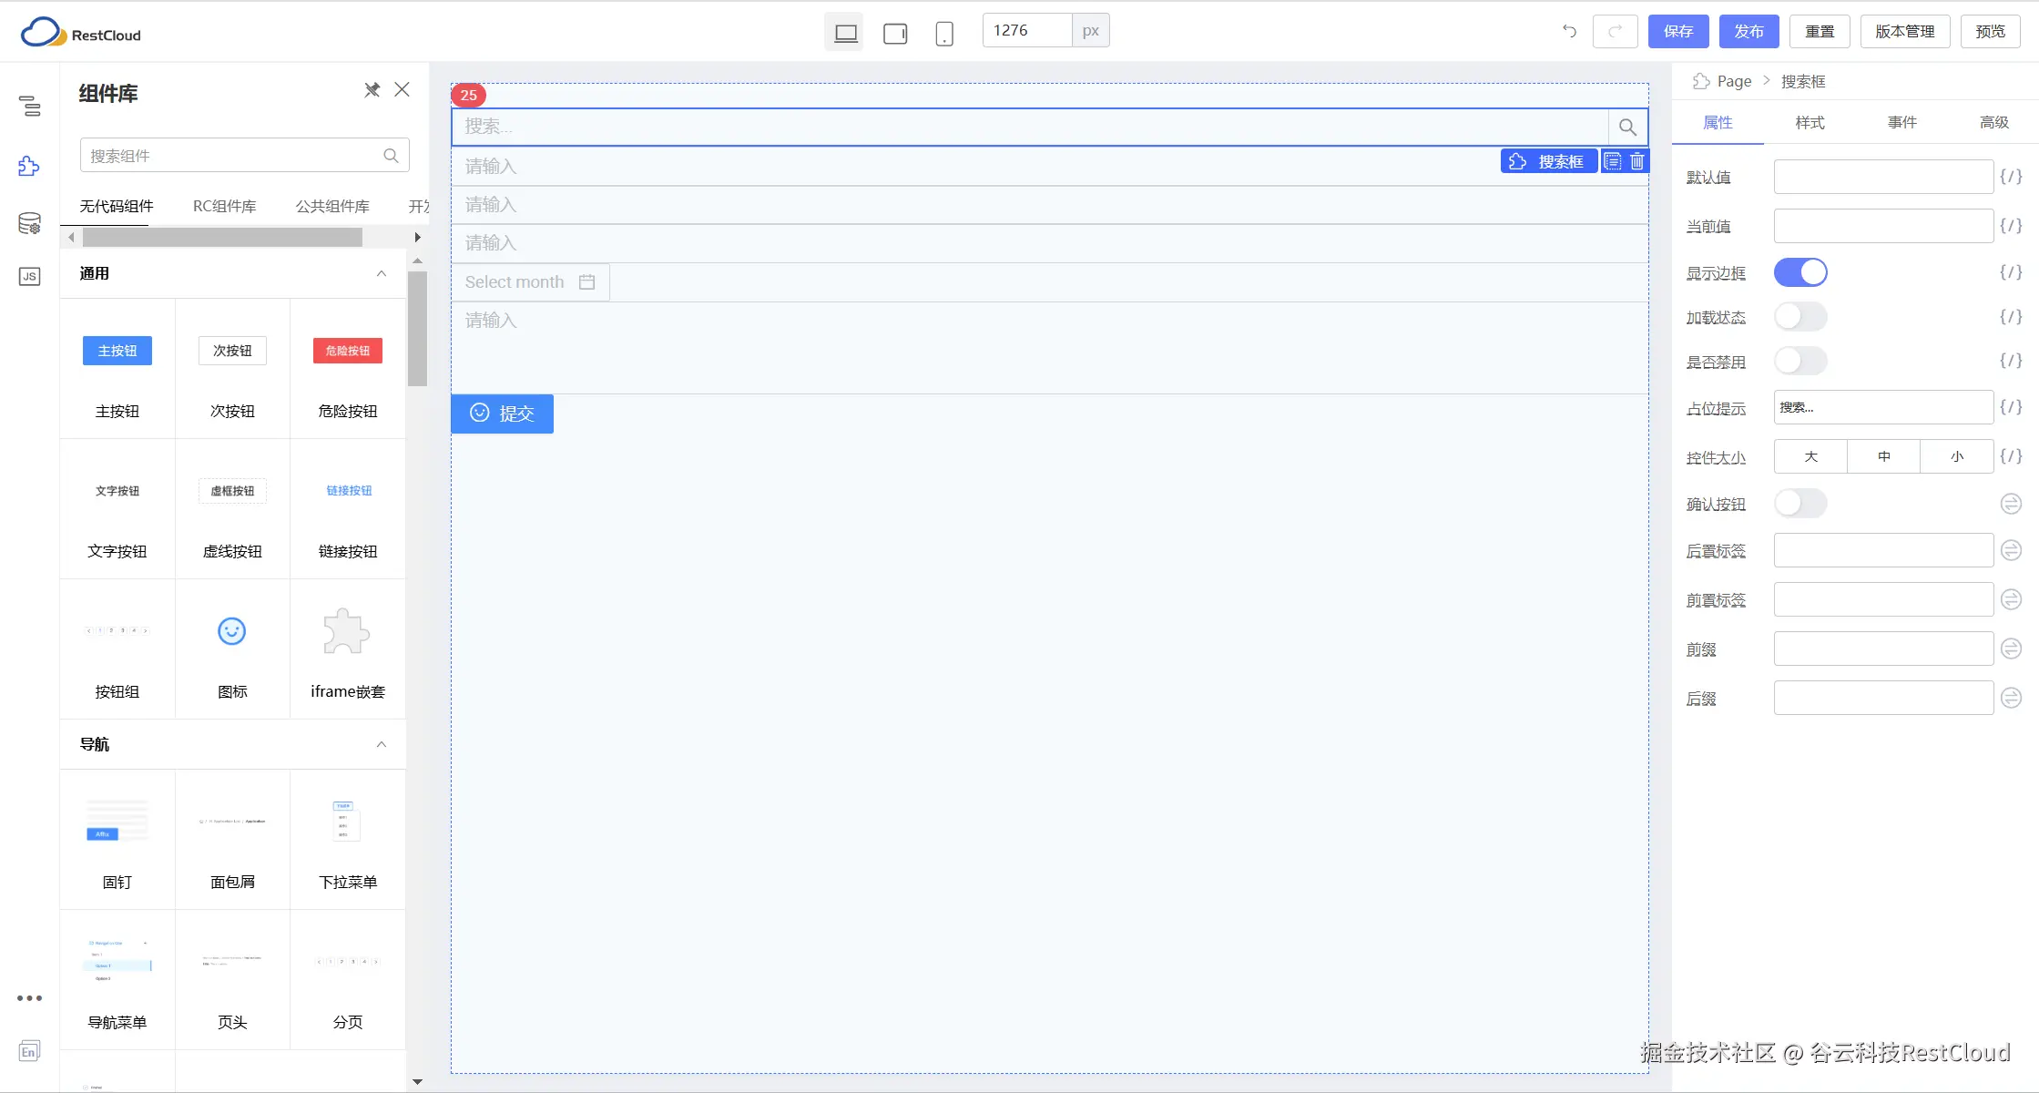Set 控件大小 to 中
Image resolution: width=2039 pixels, height=1093 pixels.
coord(1884,456)
